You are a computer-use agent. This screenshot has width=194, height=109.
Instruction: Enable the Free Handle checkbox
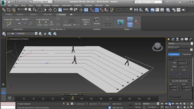click(171, 97)
